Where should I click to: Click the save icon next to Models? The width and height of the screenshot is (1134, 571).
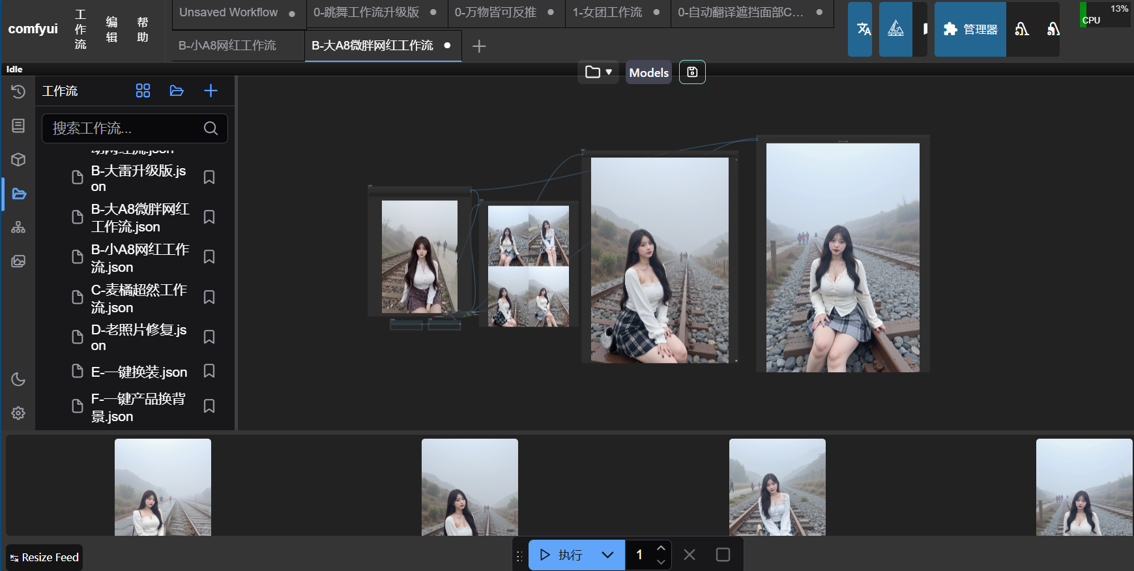(692, 72)
